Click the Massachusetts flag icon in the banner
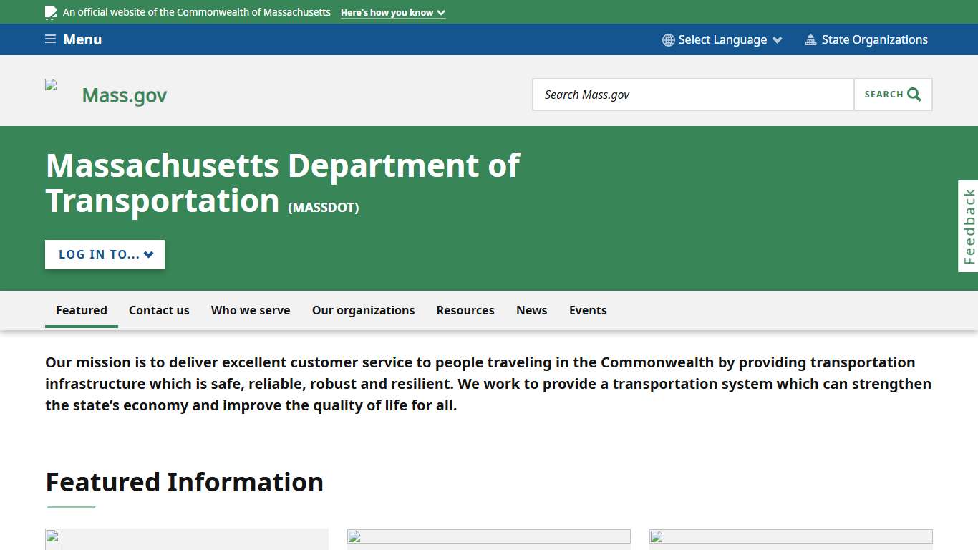This screenshot has width=978, height=550. [x=49, y=12]
